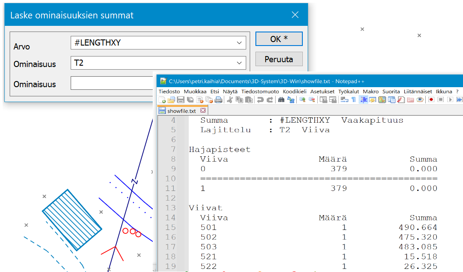The image size is (463, 272).
Task: Click the Record macro red dot icon
Action: click(x=431, y=100)
